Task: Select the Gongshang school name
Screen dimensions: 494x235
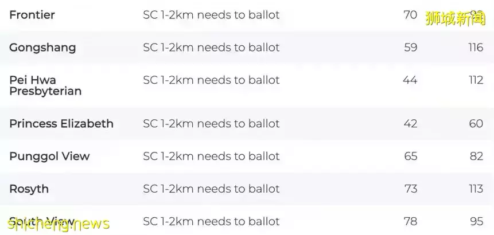Action: (x=42, y=48)
